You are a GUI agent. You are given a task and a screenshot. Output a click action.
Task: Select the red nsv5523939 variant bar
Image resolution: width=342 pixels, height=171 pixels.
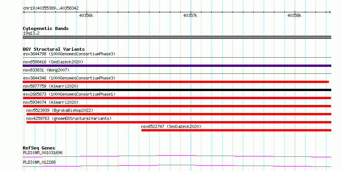179,114
